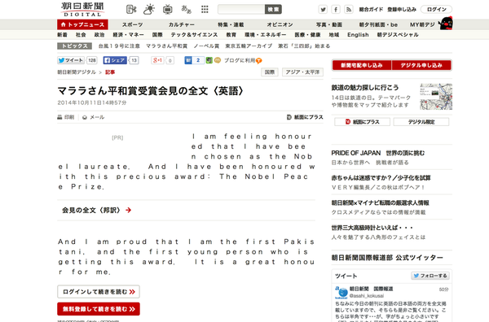
Task: Select 特集・連載 tab
Action: click(231, 24)
